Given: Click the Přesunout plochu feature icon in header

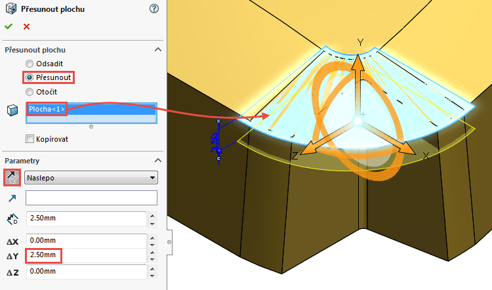Looking at the screenshot, I should pos(11,9).
